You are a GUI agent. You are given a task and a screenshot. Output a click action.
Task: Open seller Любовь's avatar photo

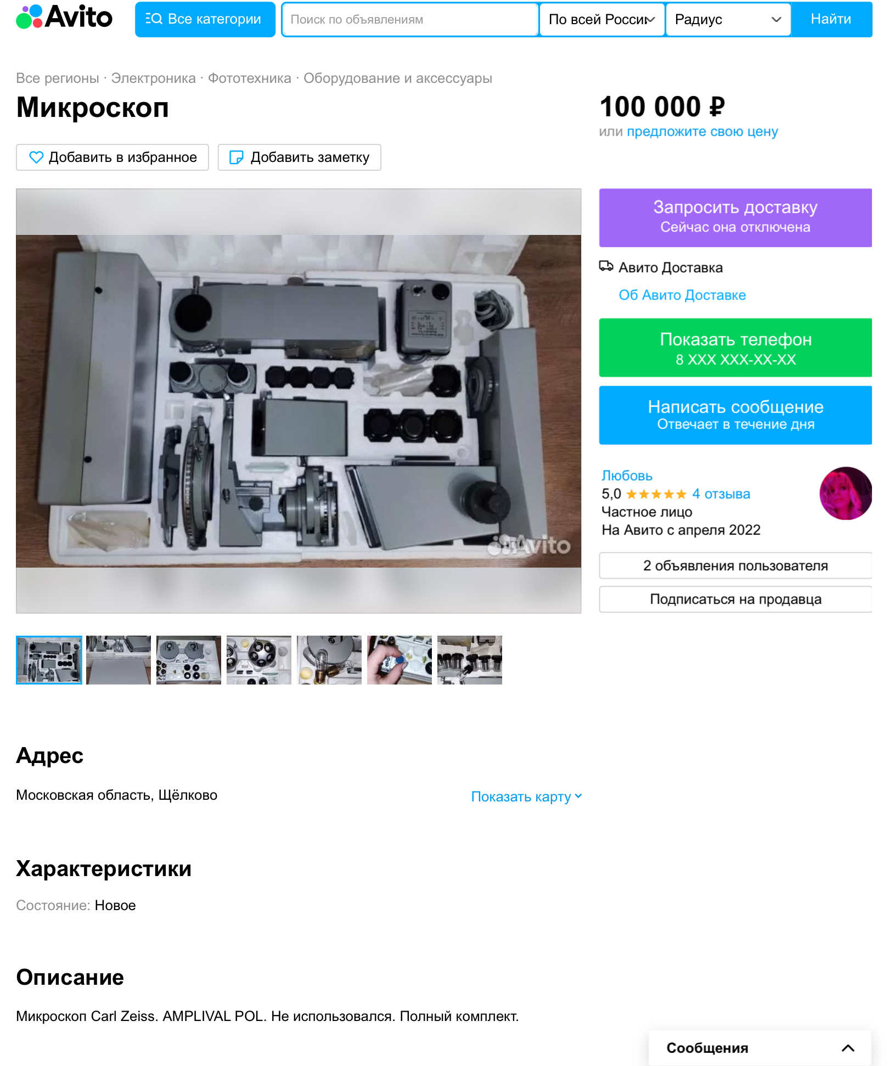point(845,493)
